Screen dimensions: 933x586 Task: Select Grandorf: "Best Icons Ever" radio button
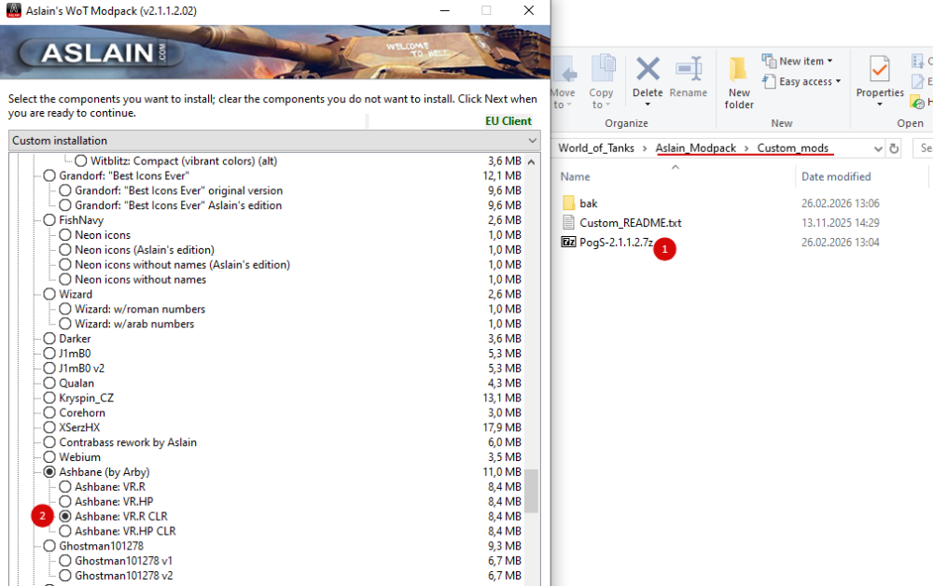click(49, 175)
